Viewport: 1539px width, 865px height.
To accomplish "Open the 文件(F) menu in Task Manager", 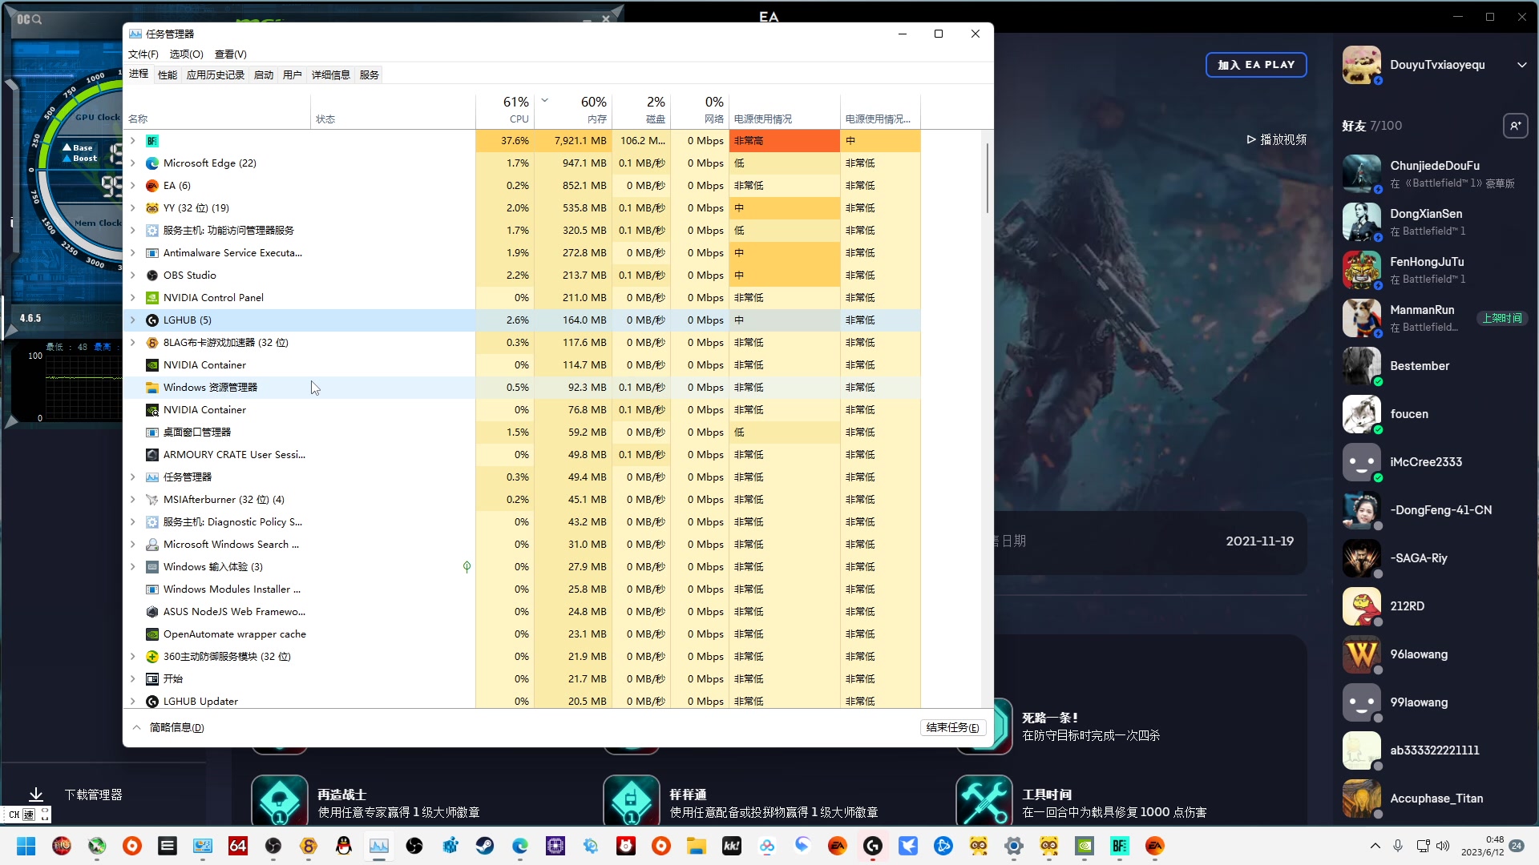I will [x=143, y=54].
